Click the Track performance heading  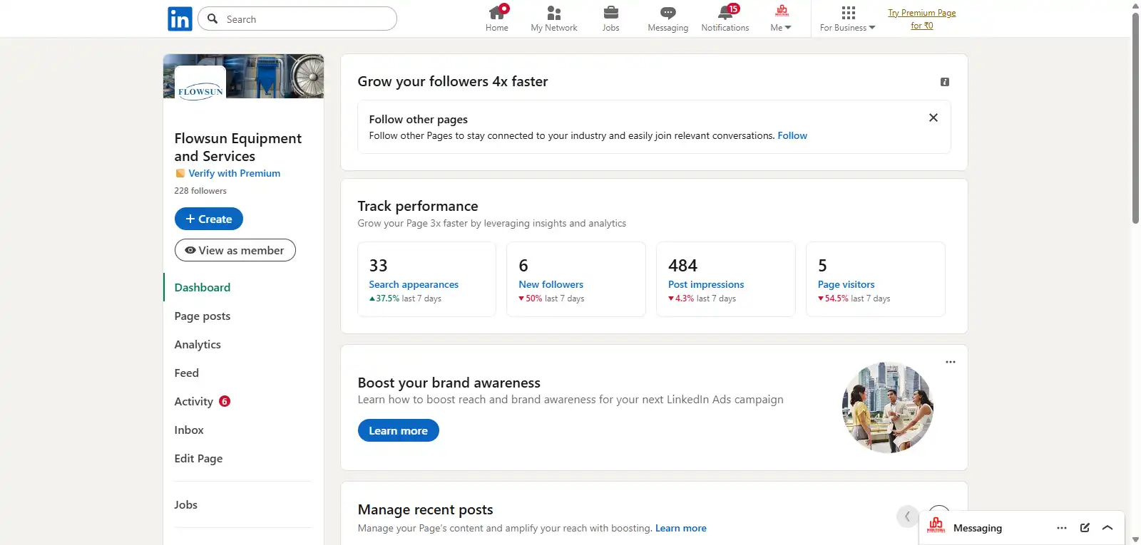(418, 206)
